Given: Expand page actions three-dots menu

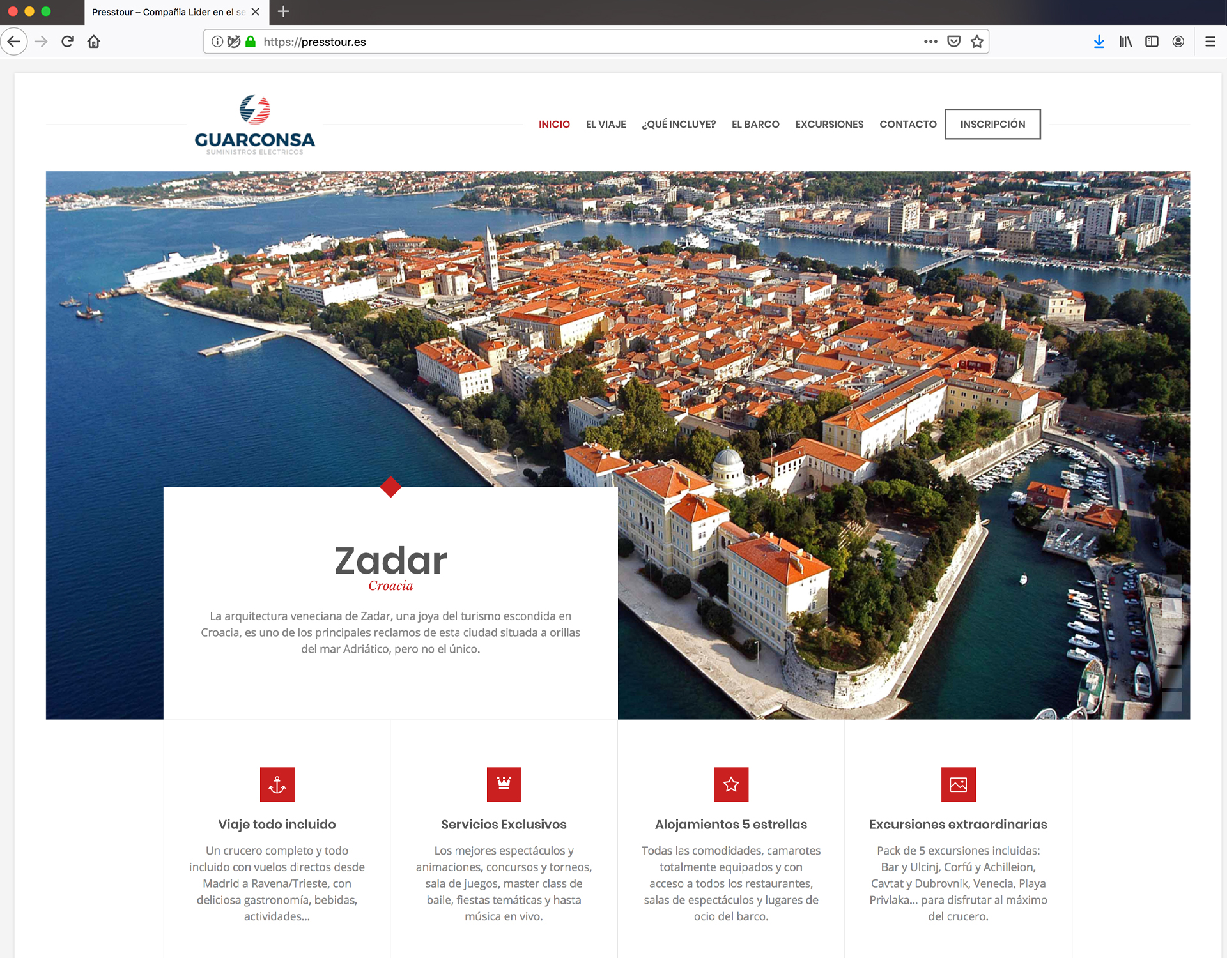Looking at the screenshot, I should tap(930, 42).
